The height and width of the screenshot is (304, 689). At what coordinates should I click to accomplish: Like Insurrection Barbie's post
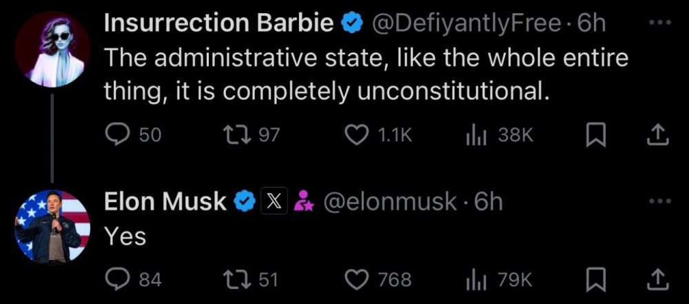(x=356, y=135)
